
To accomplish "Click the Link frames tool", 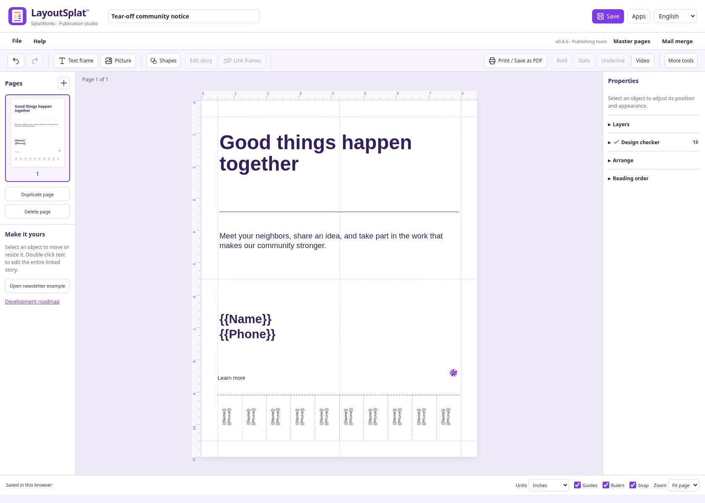I will (242, 61).
